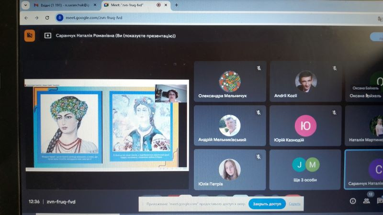Open meeting details info icon
Screen dimensions: 383x215
(x=353, y=201)
